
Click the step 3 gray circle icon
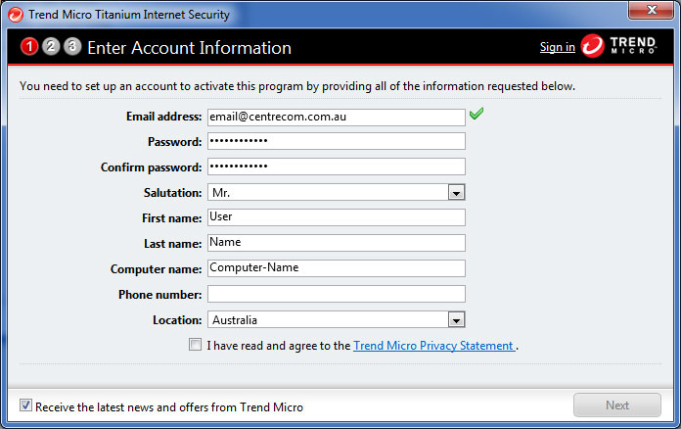72,46
